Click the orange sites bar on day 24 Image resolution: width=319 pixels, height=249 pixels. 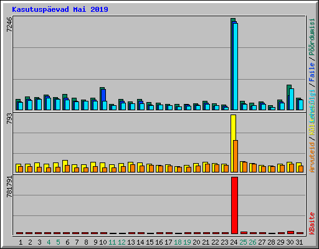[236, 156]
